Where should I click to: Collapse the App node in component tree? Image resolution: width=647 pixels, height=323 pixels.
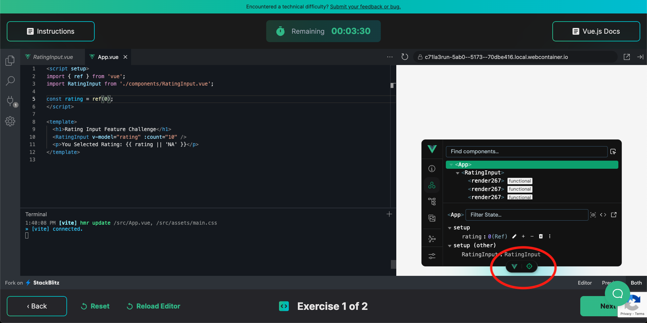tap(451, 165)
